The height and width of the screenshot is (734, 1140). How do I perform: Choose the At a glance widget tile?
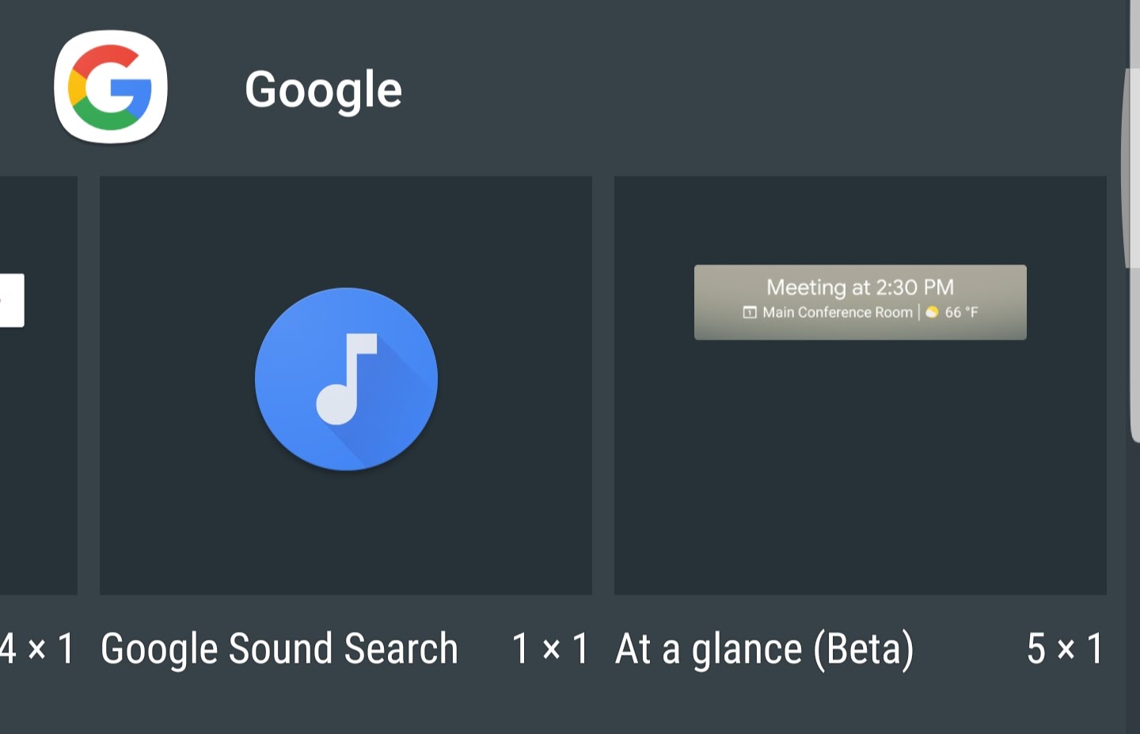pyautogui.click(x=861, y=385)
